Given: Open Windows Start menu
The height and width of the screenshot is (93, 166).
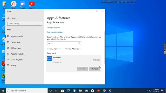Looking at the screenshot, I should tap(3, 91).
